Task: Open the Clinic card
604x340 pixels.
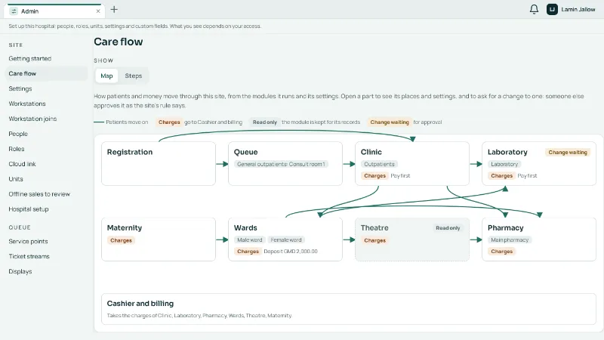Action: point(412,163)
